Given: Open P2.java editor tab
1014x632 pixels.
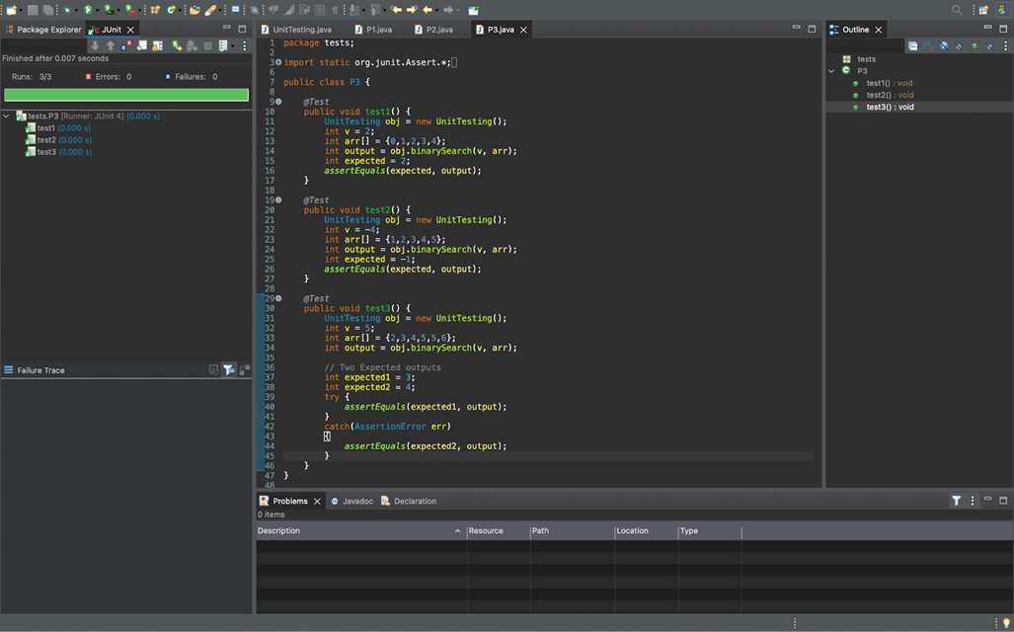Looking at the screenshot, I should click(x=433, y=29).
